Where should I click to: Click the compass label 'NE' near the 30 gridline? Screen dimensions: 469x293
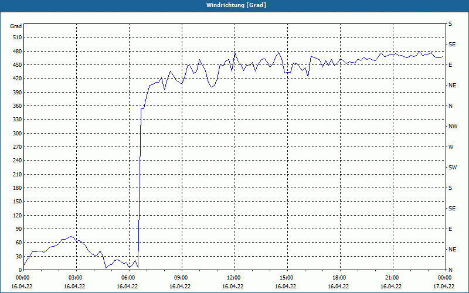pos(452,250)
